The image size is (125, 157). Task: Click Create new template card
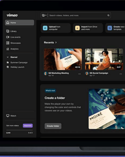point(115,28)
